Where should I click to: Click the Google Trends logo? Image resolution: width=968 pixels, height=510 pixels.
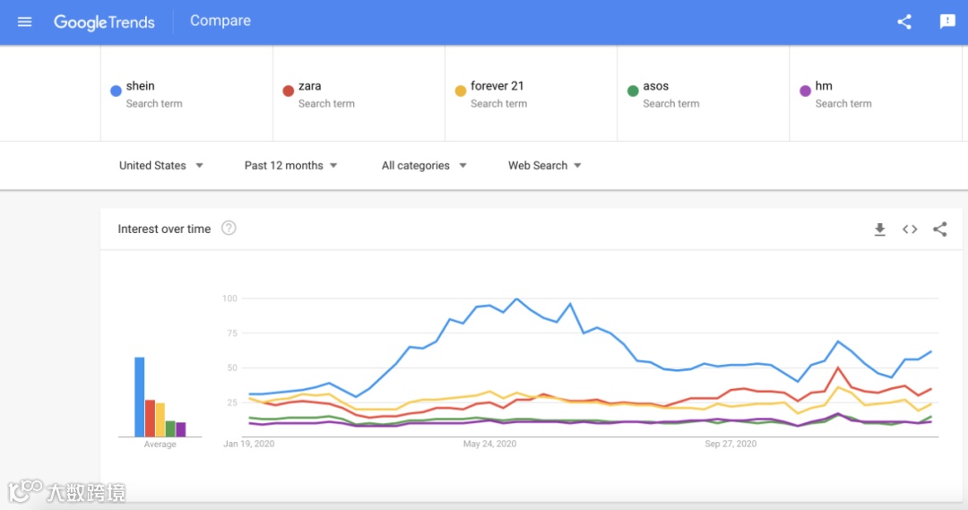pyautogui.click(x=104, y=22)
